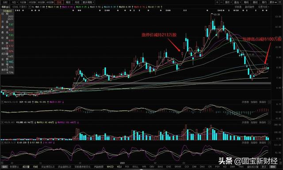Switch to the 分时 intraday view tab
The width and height of the screenshot is (283, 170).
(x=5, y=2)
